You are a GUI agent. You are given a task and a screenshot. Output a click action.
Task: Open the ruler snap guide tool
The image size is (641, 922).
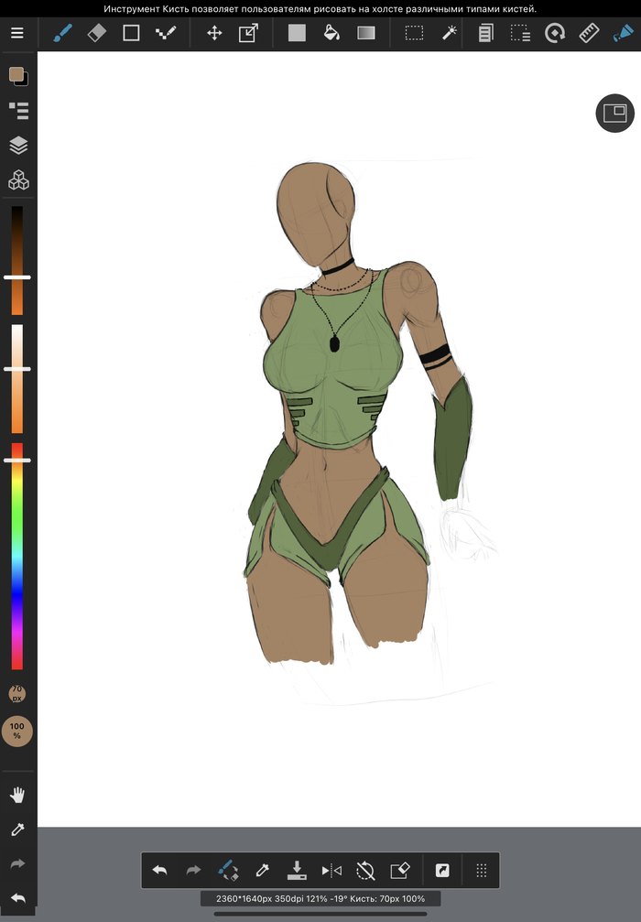point(589,34)
